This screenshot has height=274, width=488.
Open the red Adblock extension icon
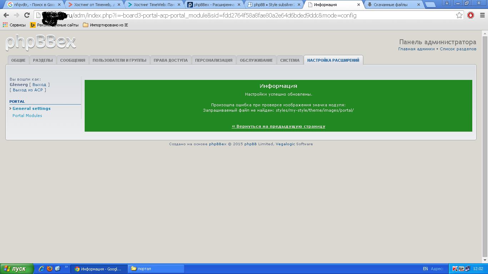point(470,15)
